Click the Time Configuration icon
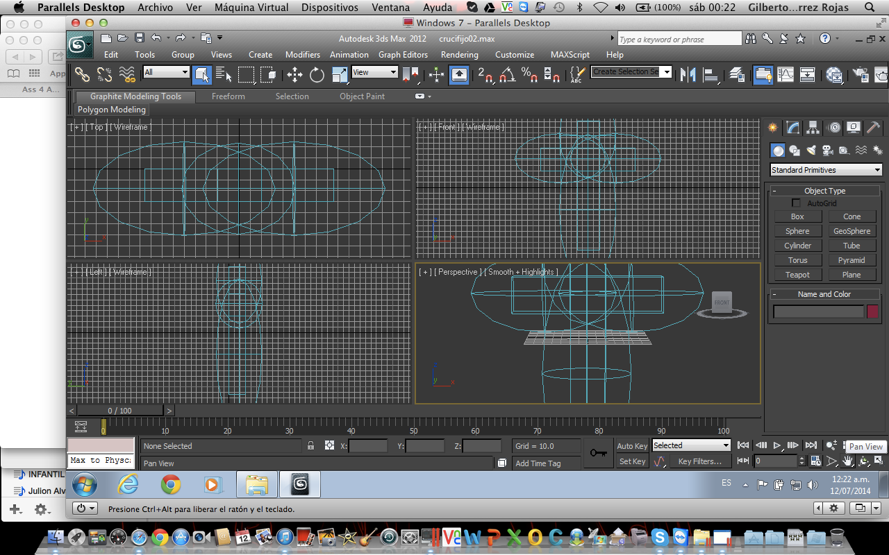This screenshot has height=555, width=889. 815,461
